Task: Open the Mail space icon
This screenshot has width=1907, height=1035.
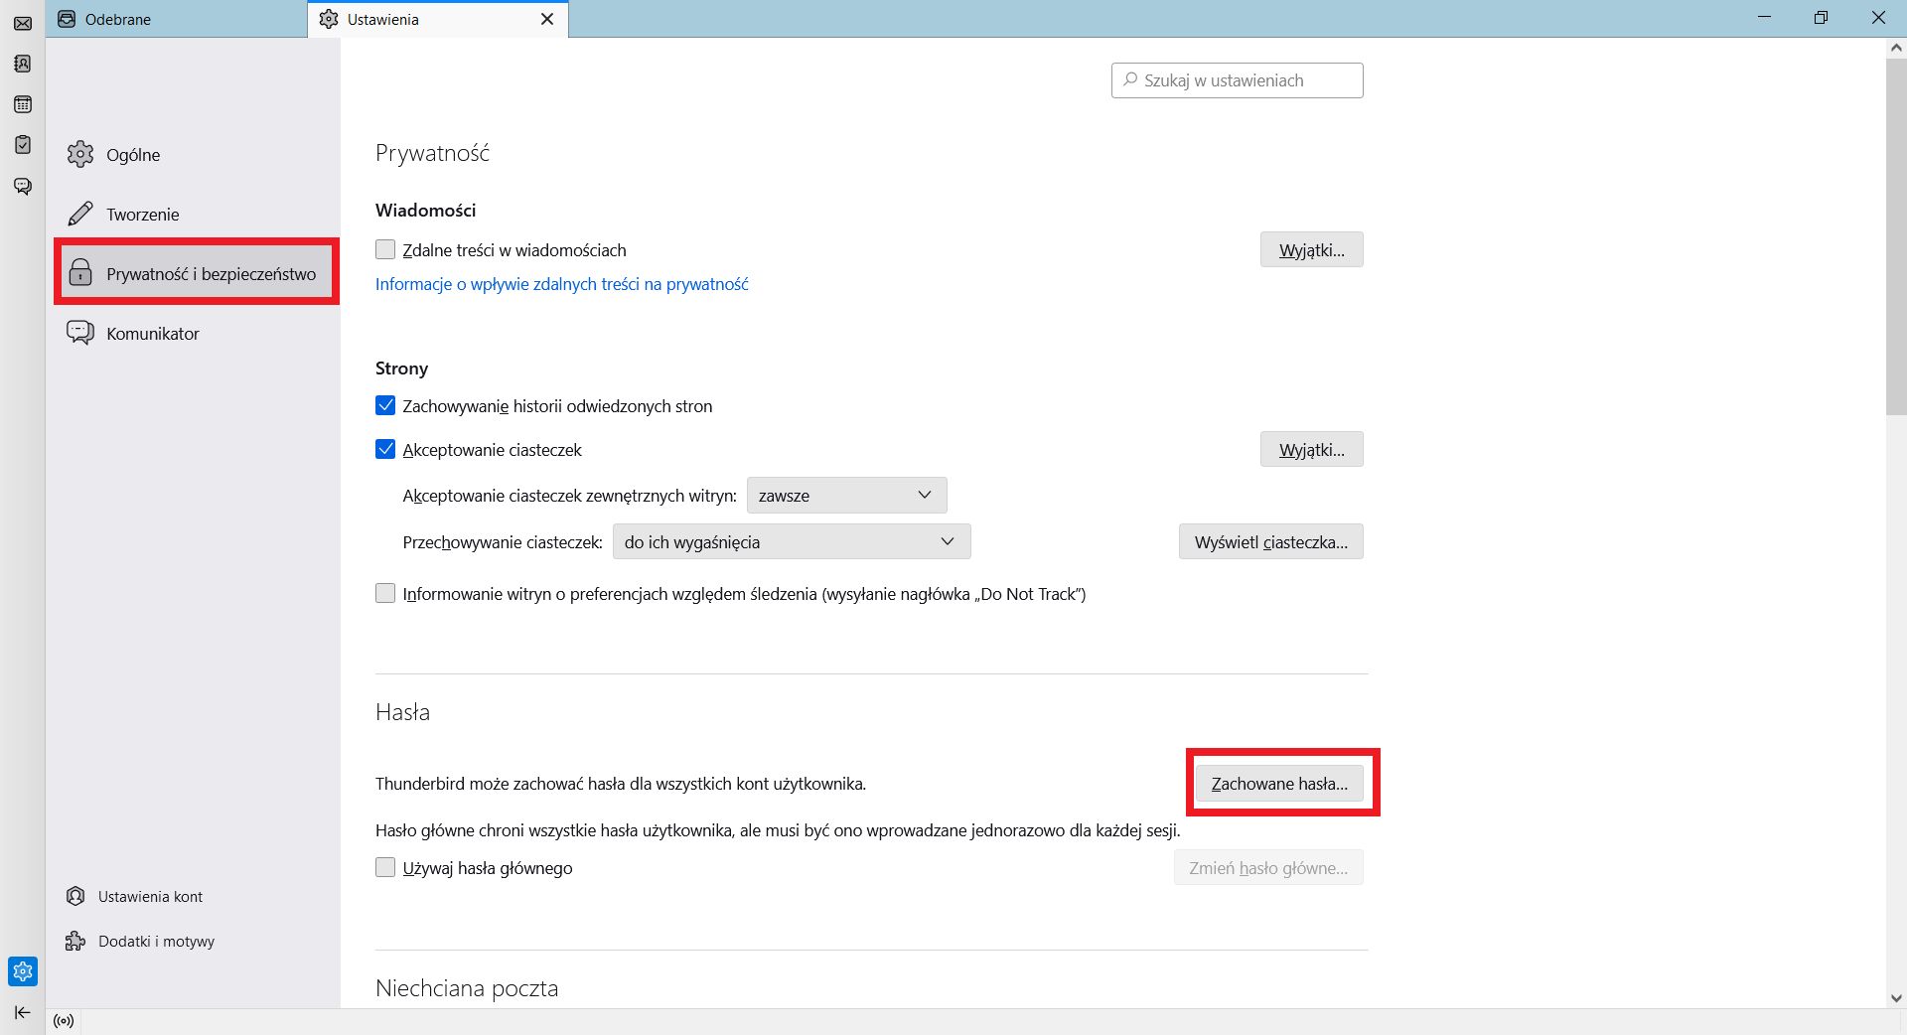Action: pos(23,23)
